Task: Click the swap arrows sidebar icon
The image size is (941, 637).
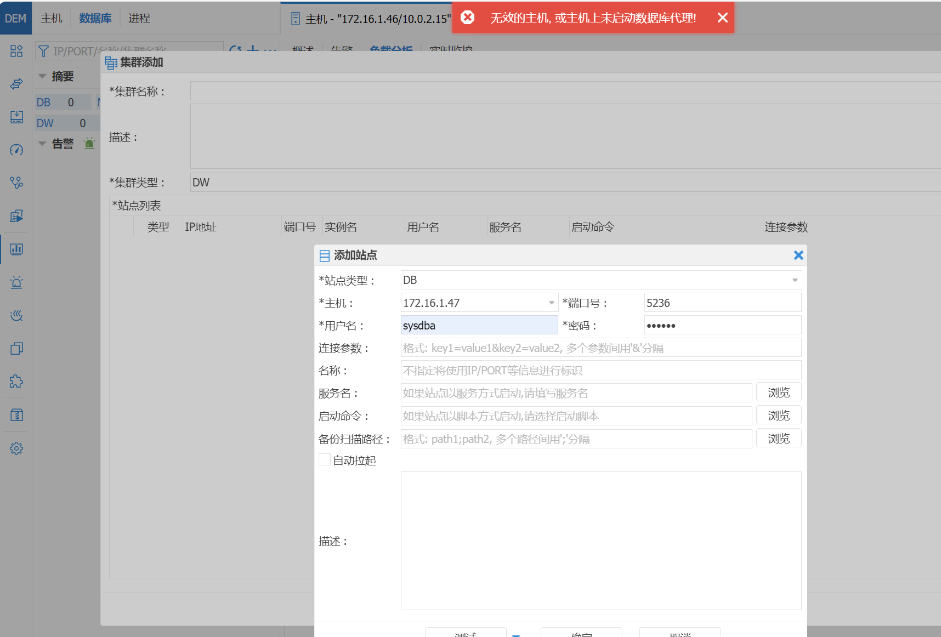Action: point(16,84)
